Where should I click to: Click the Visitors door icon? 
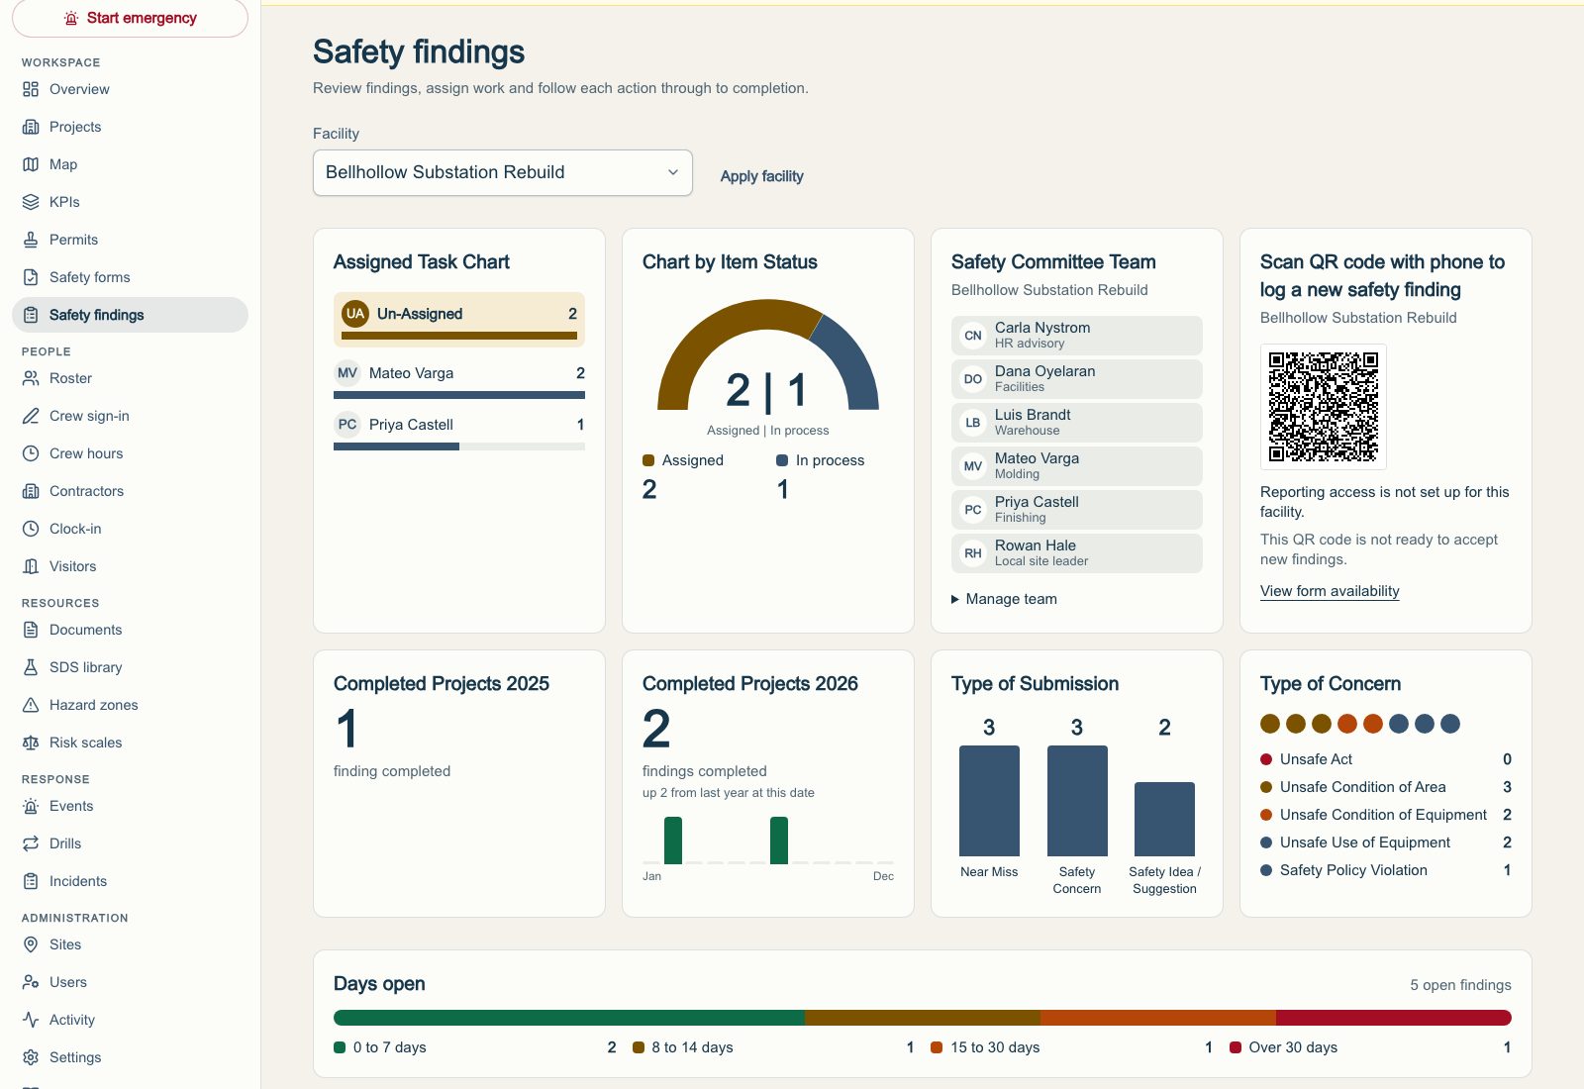click(31, 566)
